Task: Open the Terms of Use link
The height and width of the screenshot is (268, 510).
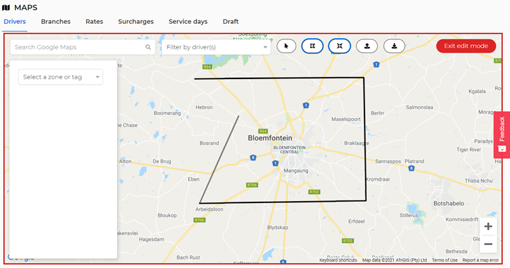Action: (x=444, y=260)
